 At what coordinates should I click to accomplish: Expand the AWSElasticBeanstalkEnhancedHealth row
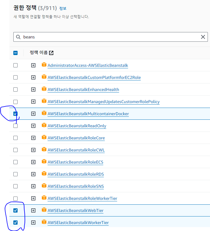[33, 89]
